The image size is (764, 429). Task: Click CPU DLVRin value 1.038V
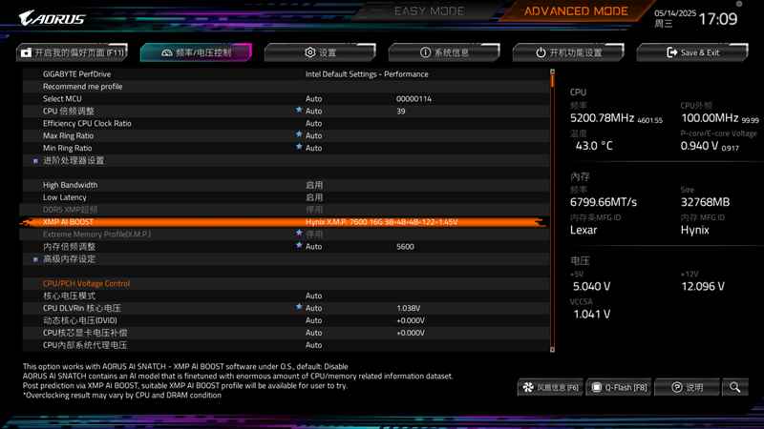tap(408, 308)
